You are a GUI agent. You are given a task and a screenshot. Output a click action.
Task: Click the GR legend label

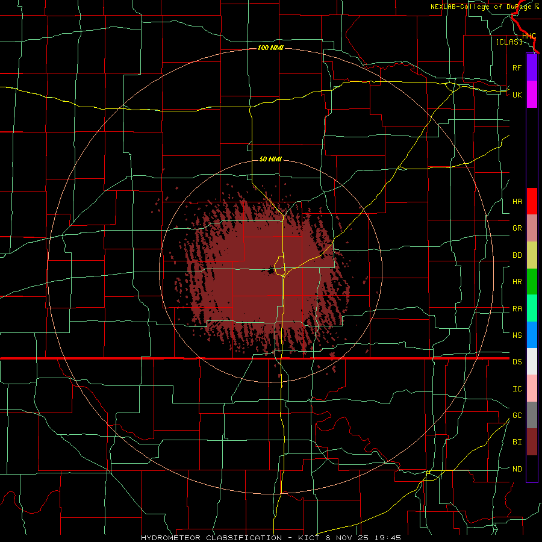[517, 228]
